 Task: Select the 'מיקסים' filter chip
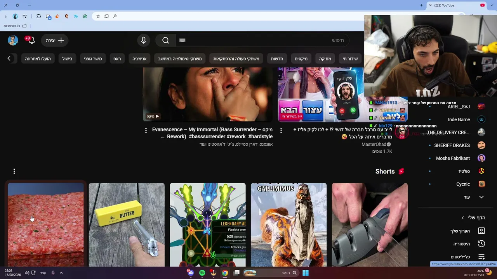[x=301, y=59]
